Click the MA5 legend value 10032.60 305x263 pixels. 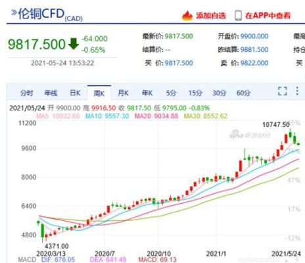click(66, 116)
